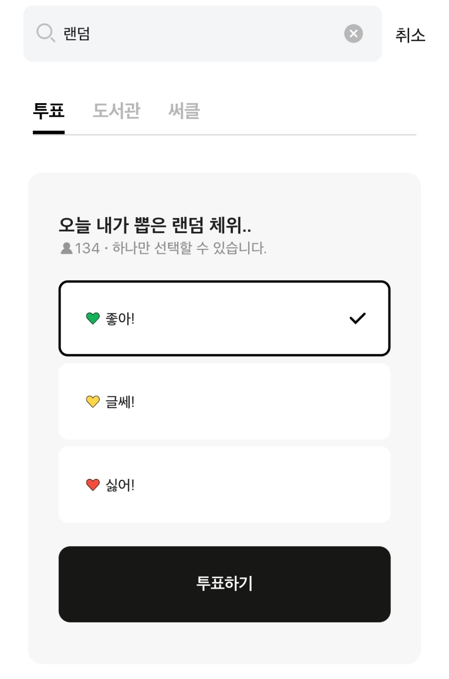Image resolution: width=449 pixels, height=679 pixels.
Task: Click the 134 participant count
Action: 87,248
